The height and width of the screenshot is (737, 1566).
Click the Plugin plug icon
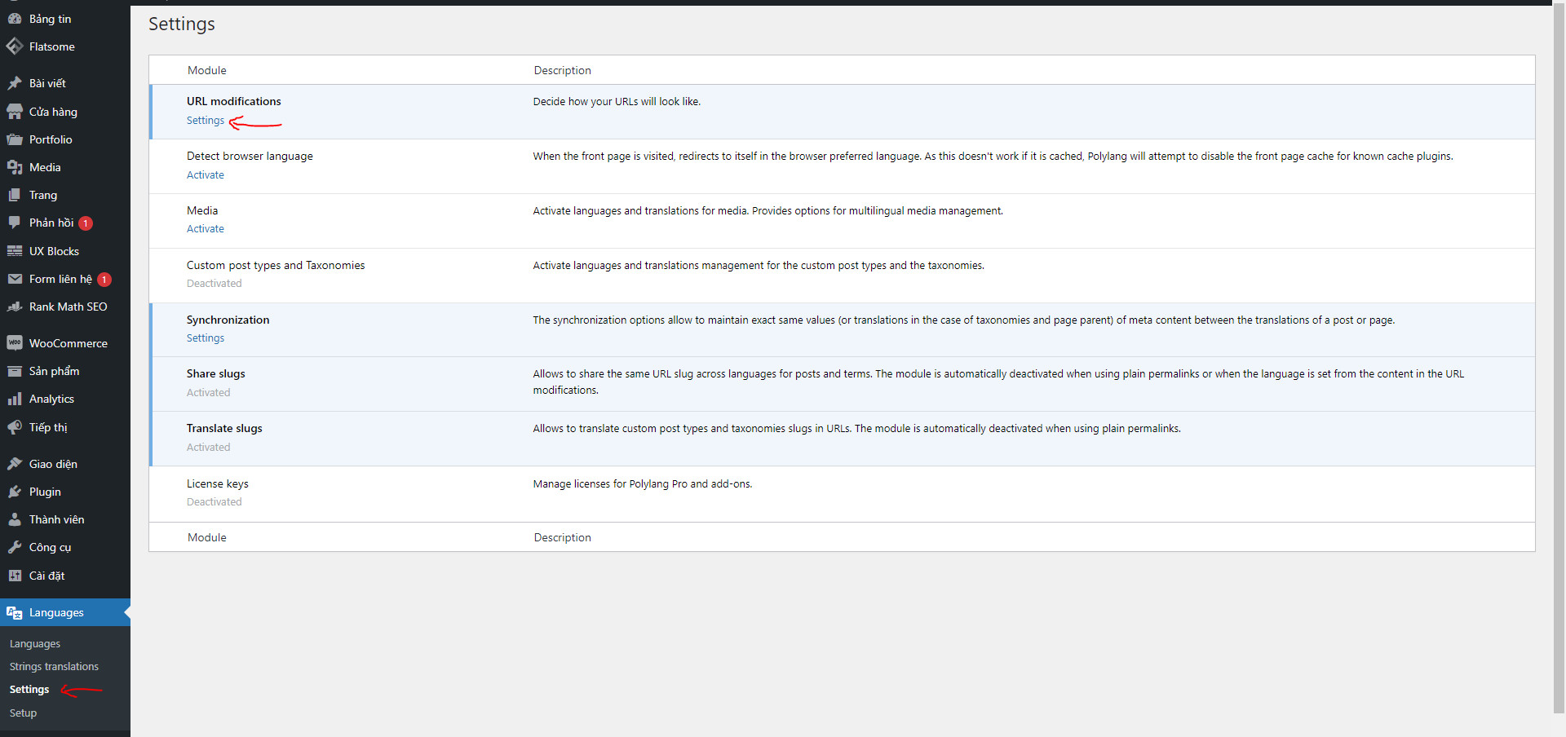[x=15, y=492]
